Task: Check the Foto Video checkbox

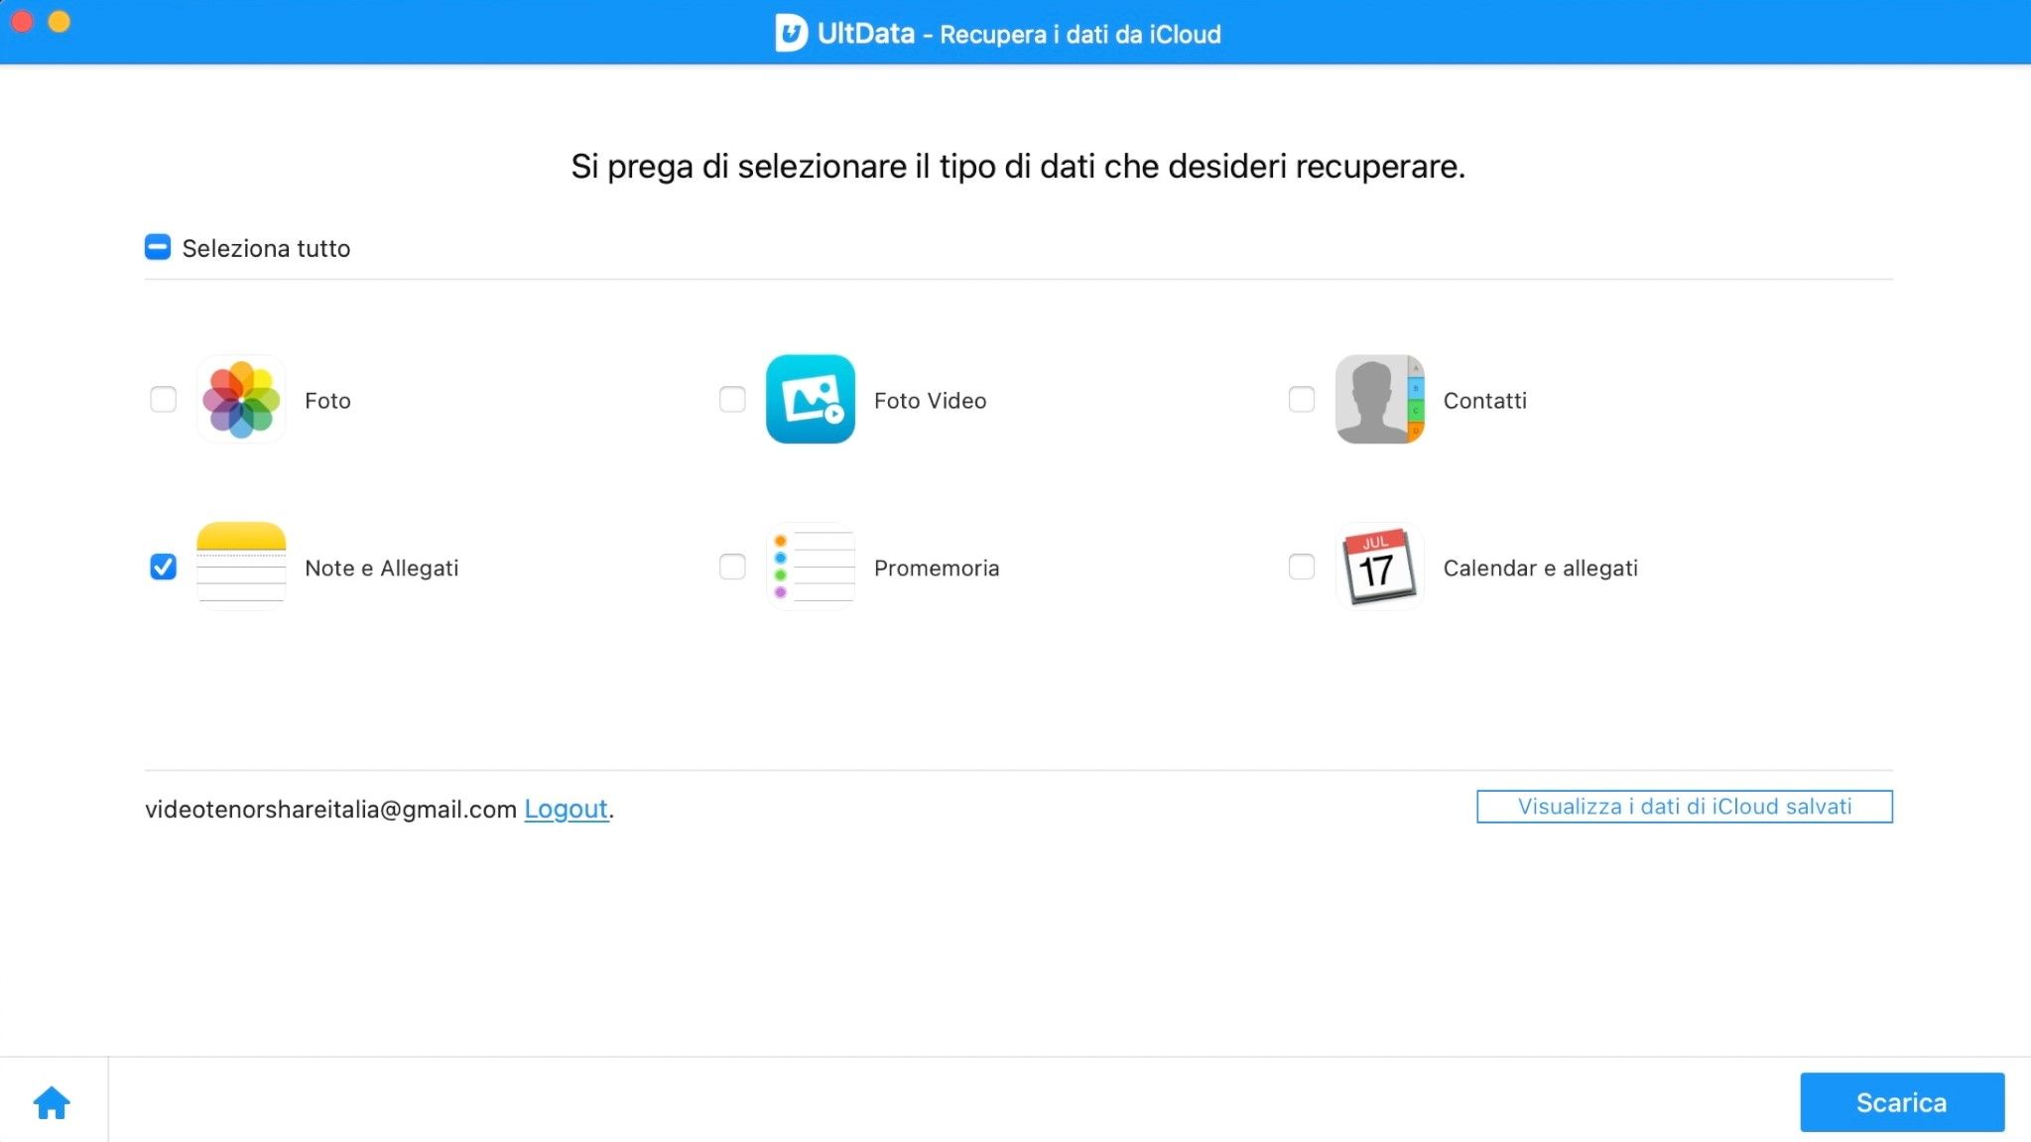Action: click(x=732, y=399)
